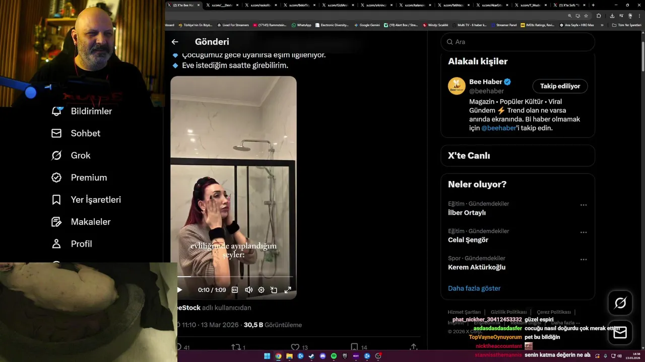The height and width of the screenshot is (362, 645).
Task: Open the Kerem Aktürkoğlu trend
Action: (x=477, y=267)
